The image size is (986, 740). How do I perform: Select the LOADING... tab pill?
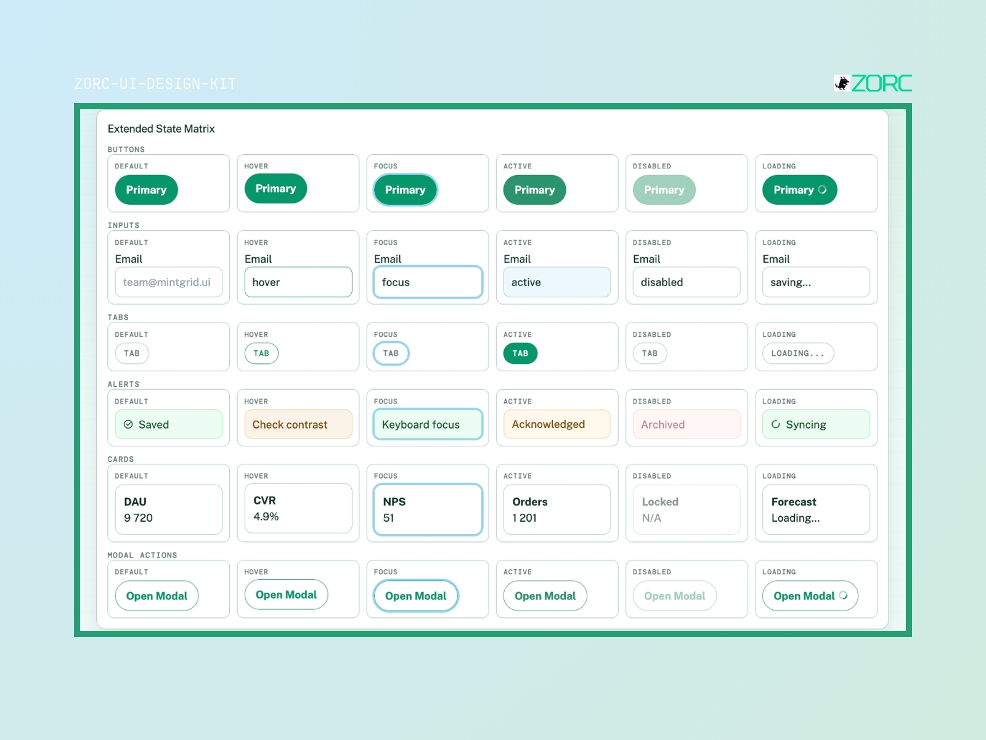[798, 353]
